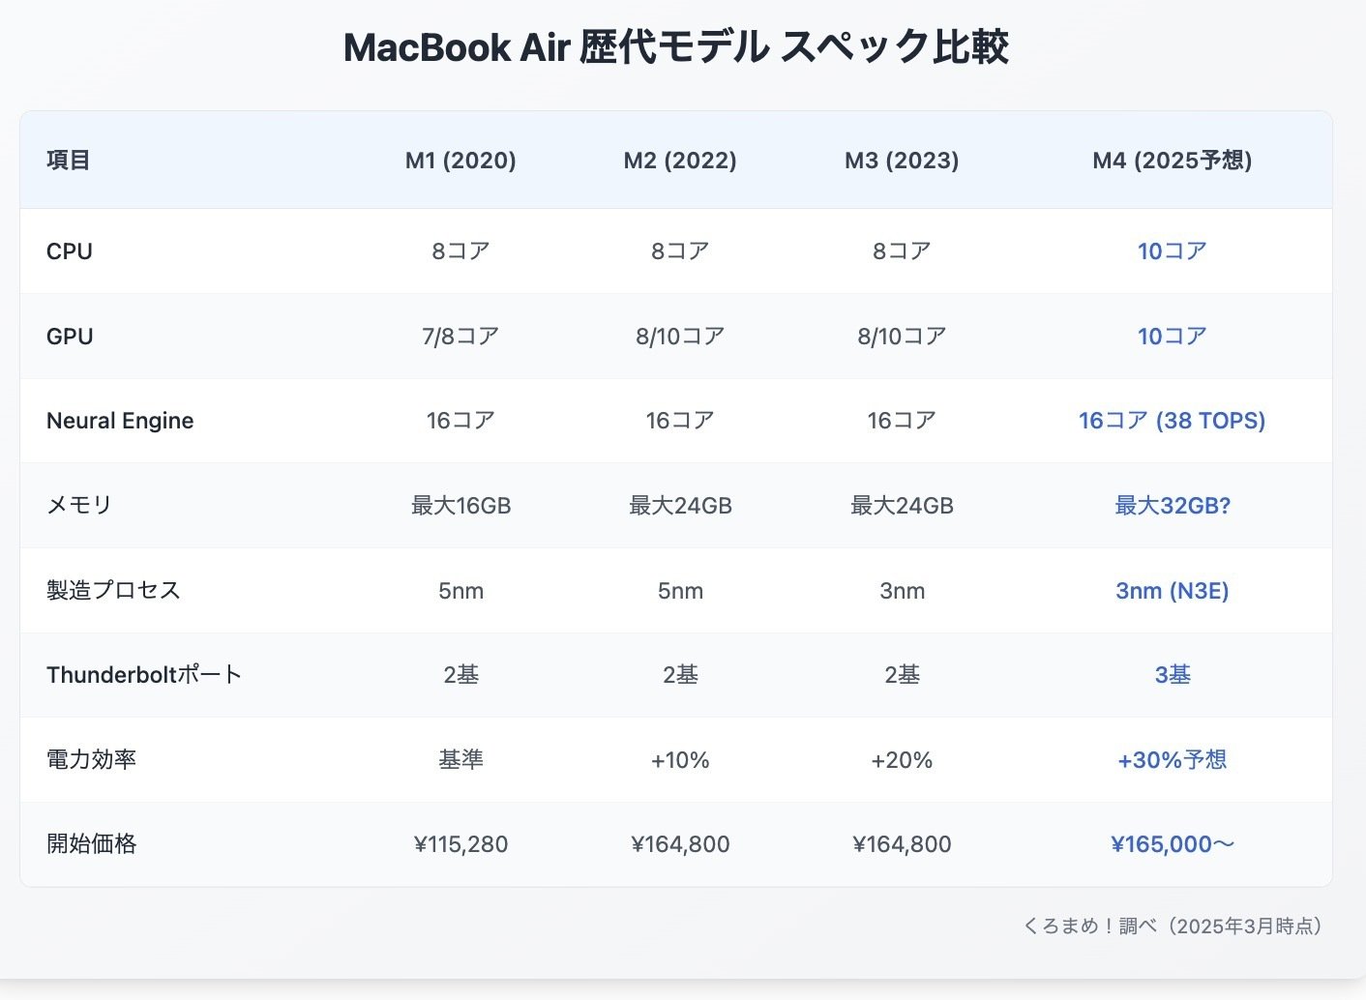Click the "10コア" CPU link for M4
This screenshot has height=1000, width=1366.
point(1172,250)
